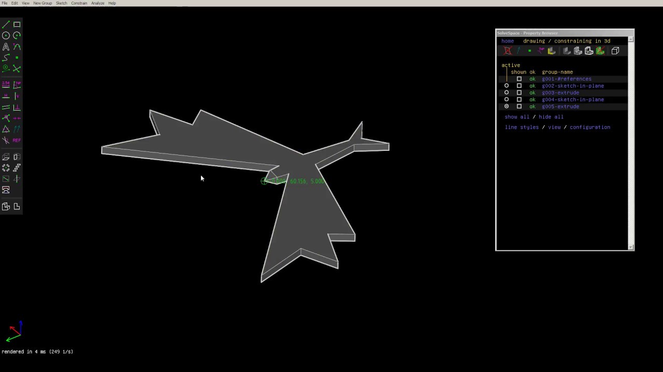Activate group g002-sketch-in-plane radio button

507,86
